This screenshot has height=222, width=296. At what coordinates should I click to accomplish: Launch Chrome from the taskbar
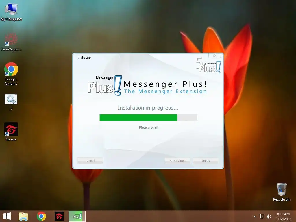click(x=41, y=216)
